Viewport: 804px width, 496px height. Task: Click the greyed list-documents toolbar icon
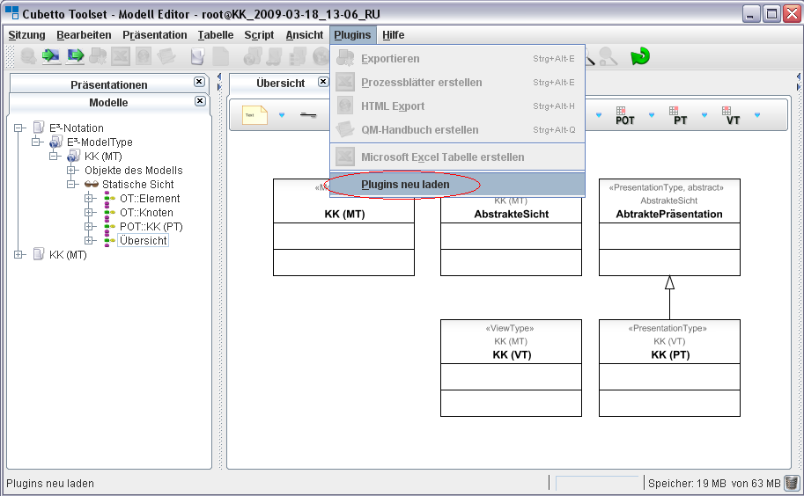pos(298,55)
